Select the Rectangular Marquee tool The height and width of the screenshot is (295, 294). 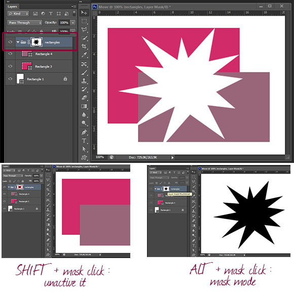pyautogui.click(x=84, y=21)
